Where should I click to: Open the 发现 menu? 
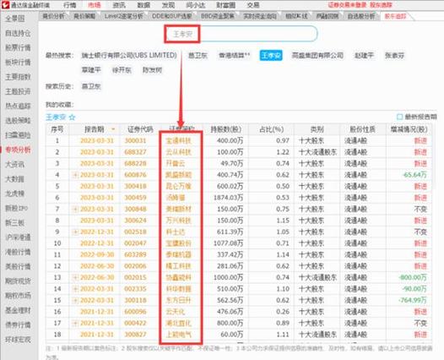pyautogui.click(x=168, y=5)
